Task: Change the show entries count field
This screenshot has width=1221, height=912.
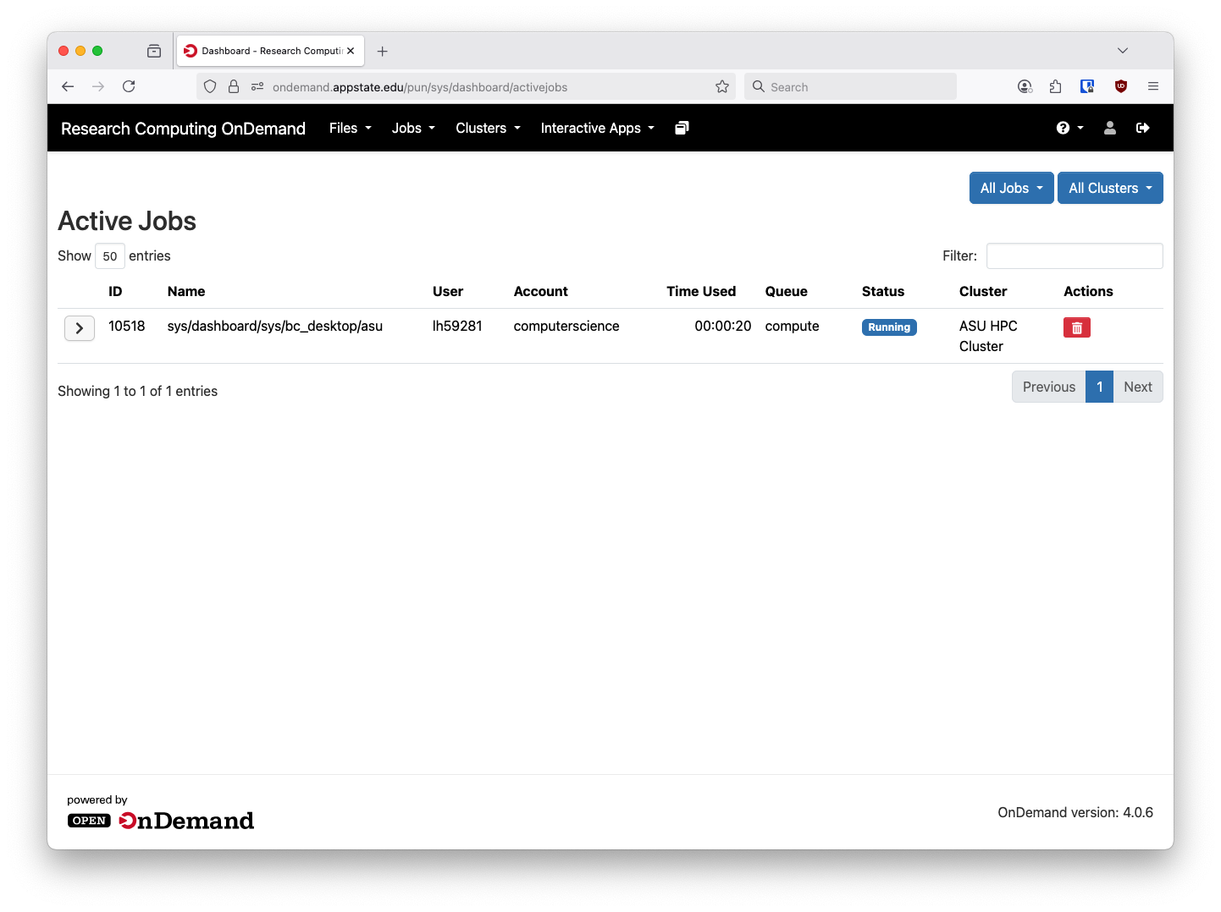Action: click(110, 256)
